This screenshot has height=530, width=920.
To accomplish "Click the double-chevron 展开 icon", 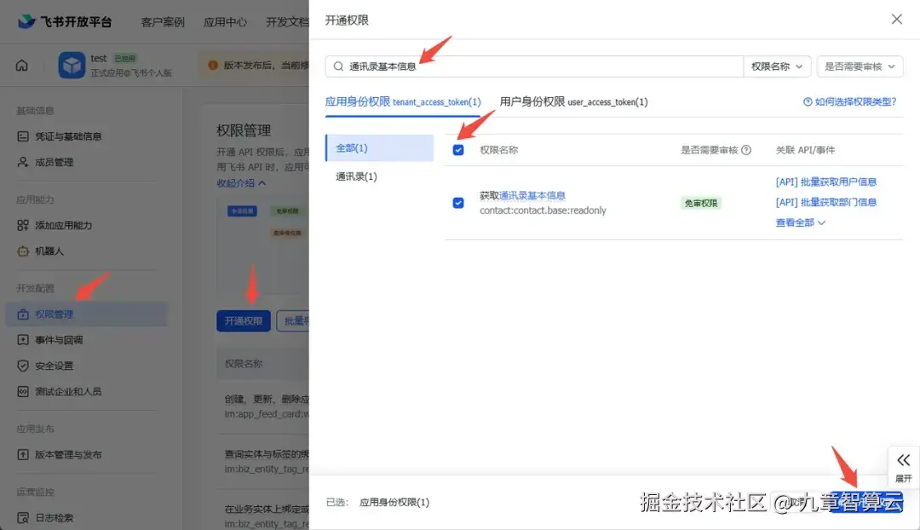I will coord(904,460).
